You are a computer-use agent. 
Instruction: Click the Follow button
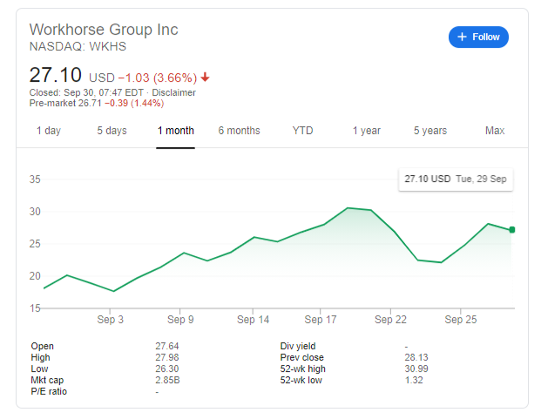click(x=478, y=37)
